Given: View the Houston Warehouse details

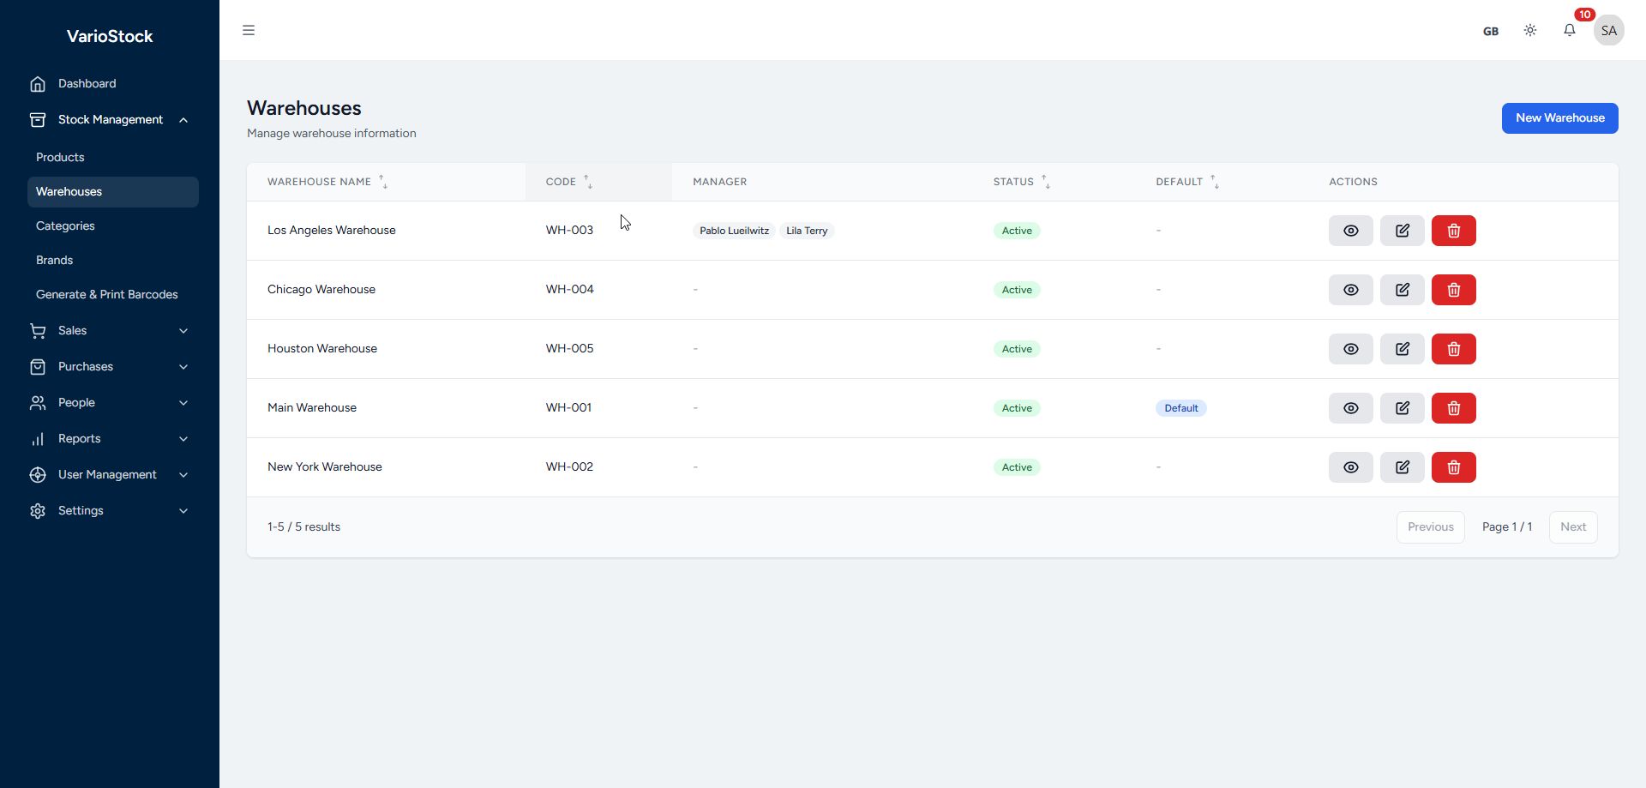Looking at the screenshot, I should pos(1351,349).
